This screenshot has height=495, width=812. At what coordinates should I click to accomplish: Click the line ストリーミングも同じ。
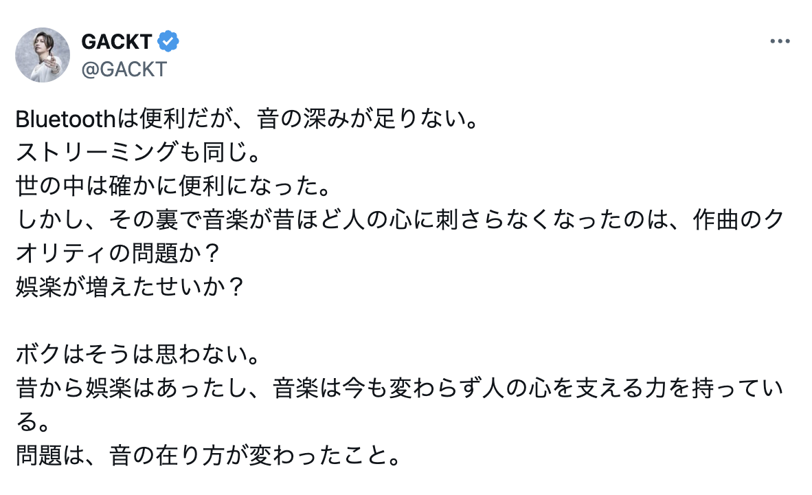point(139,153)
